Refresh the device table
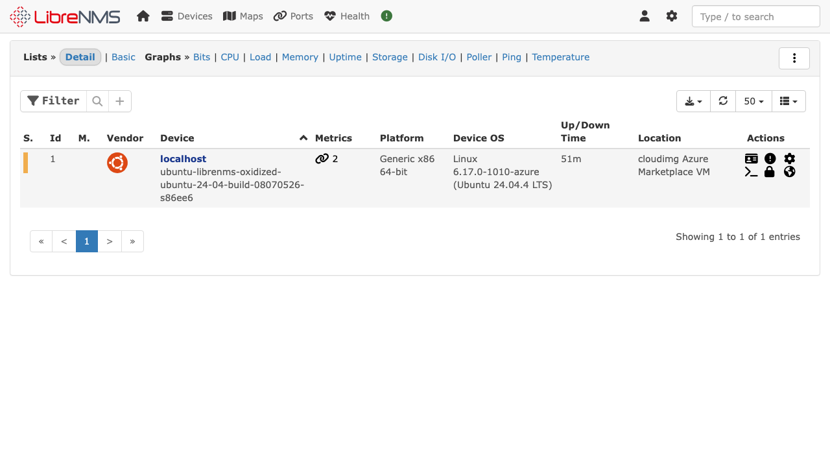The width and height of the screenshot is (830, 467). (x=724, y=101)
